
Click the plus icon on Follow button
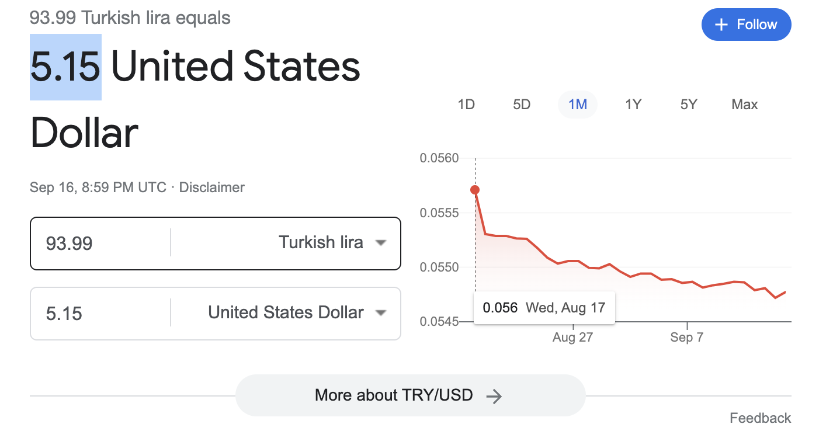point(722,25)
